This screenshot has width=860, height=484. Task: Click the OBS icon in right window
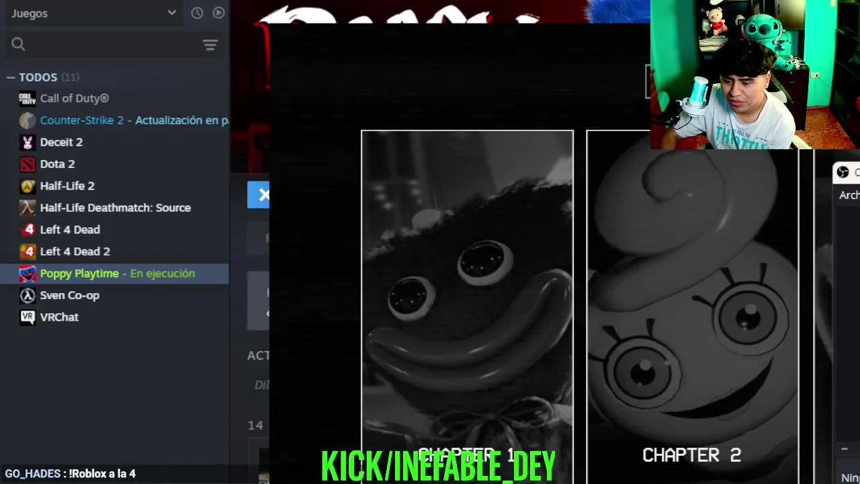pyautogui.click(x=843, y=173)
